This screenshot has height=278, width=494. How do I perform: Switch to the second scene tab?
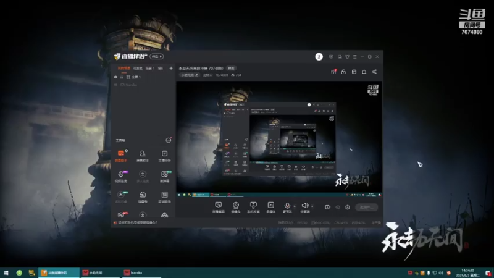(x=138, y=69)
